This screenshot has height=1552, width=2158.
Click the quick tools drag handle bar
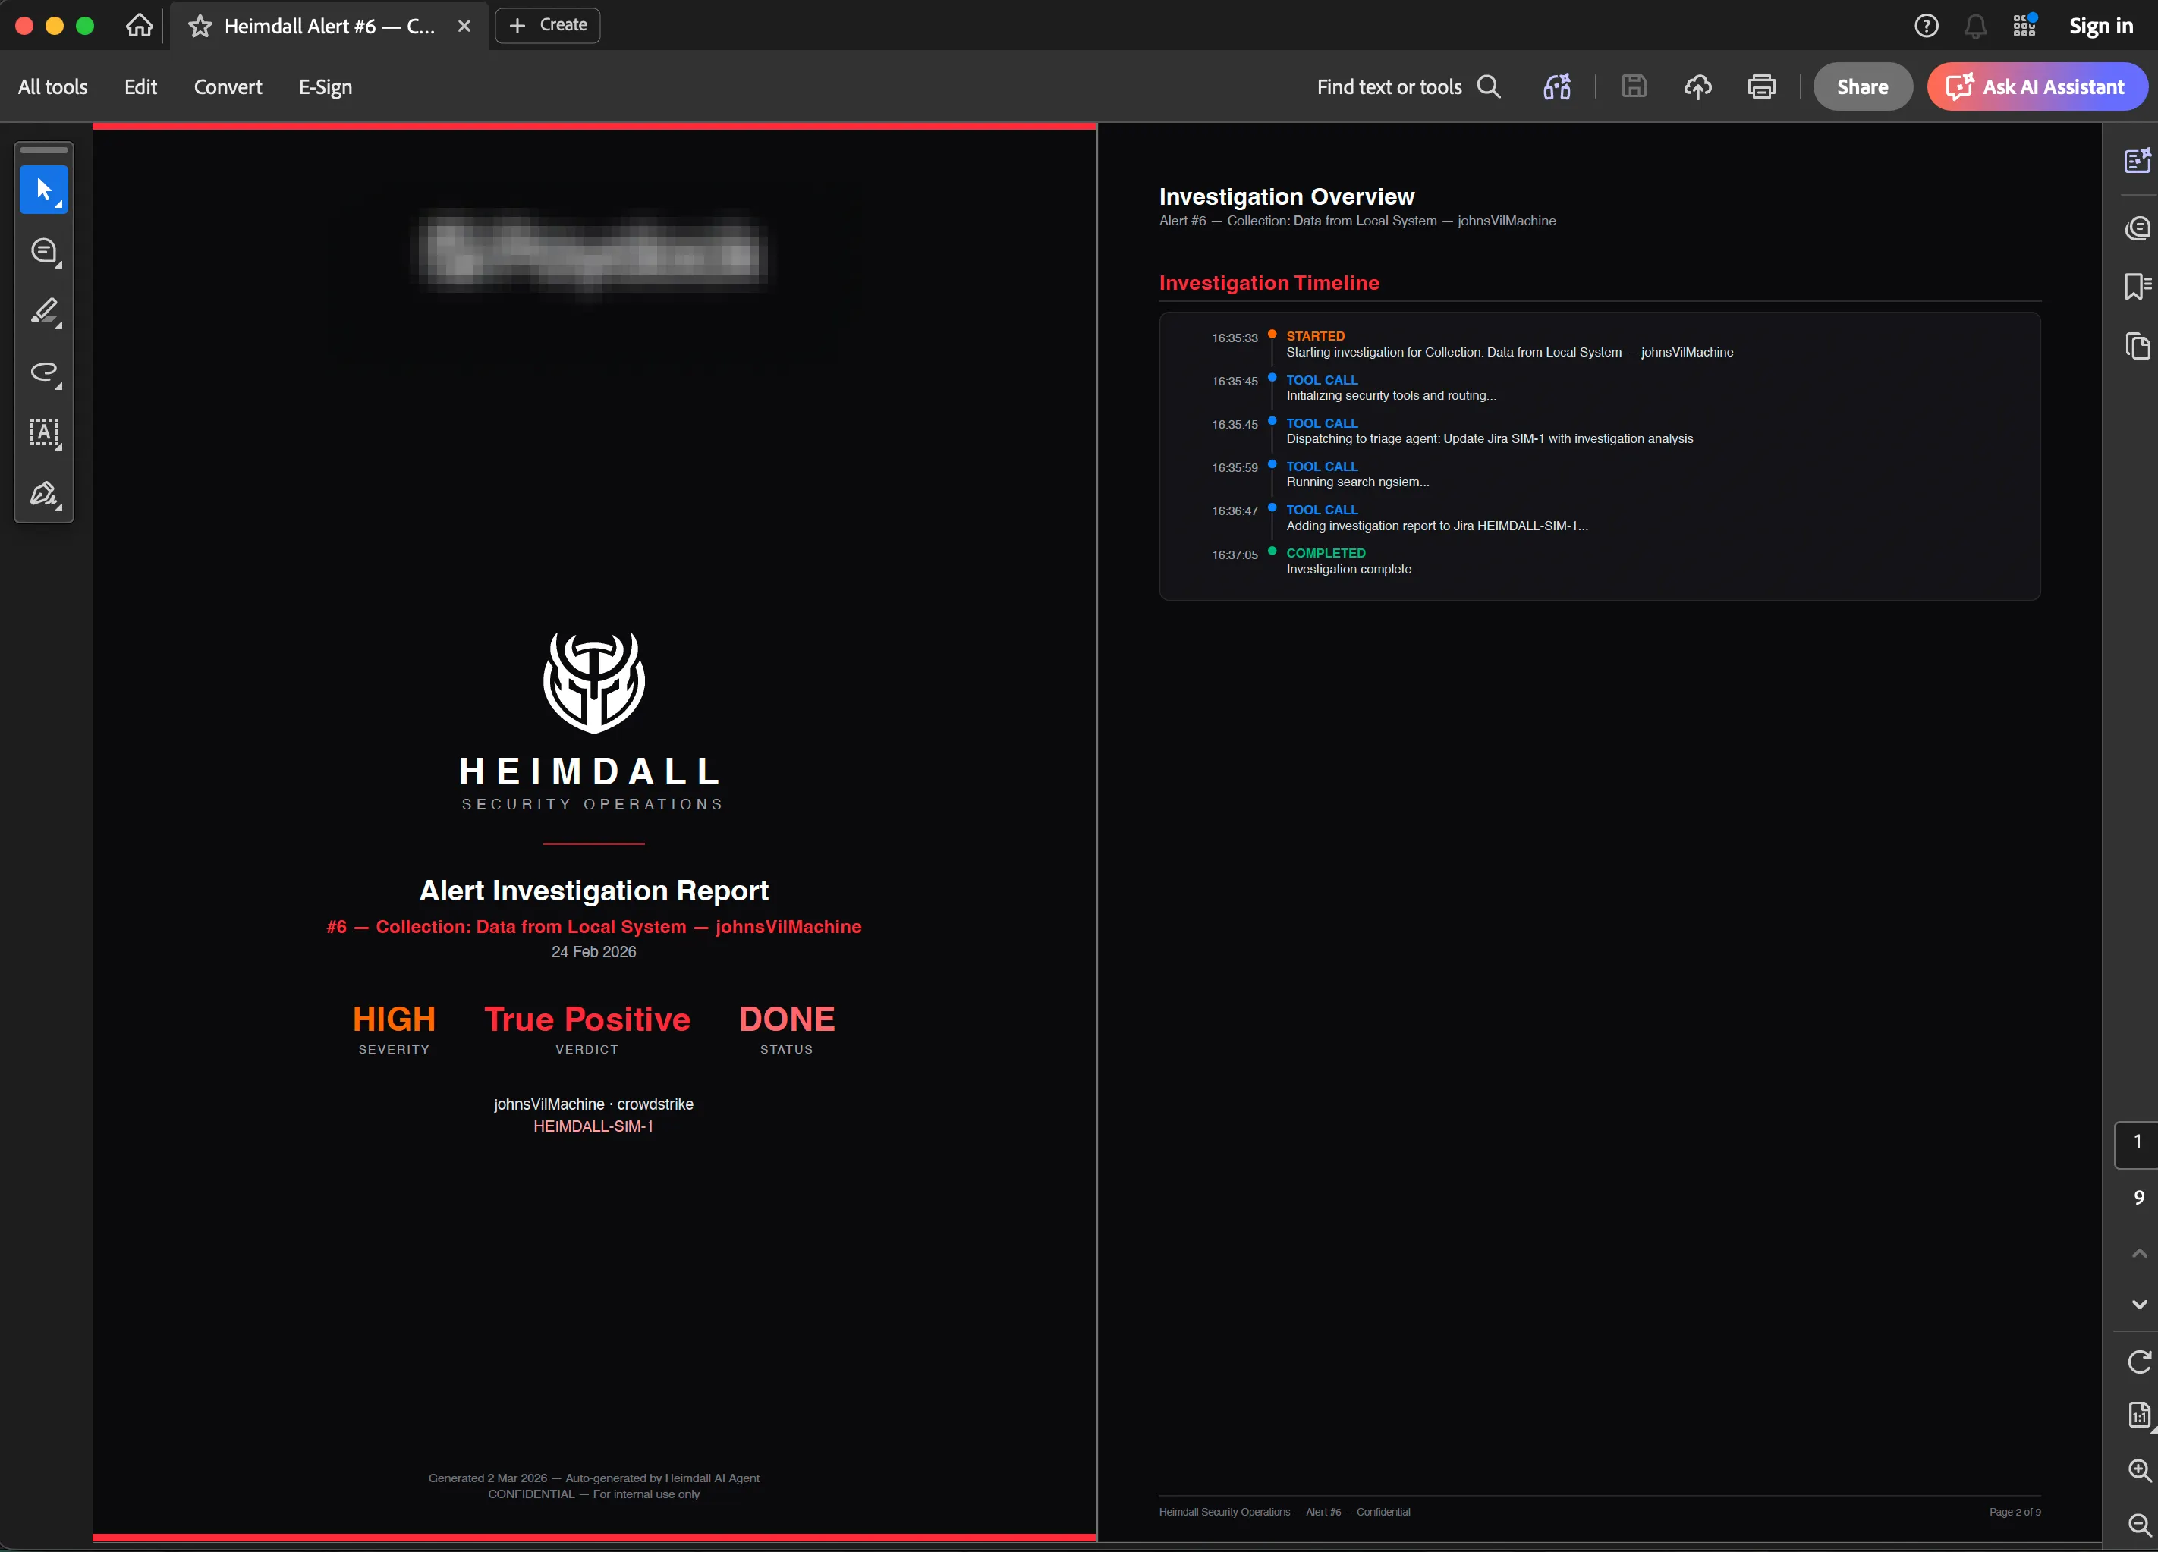[44, 149]
